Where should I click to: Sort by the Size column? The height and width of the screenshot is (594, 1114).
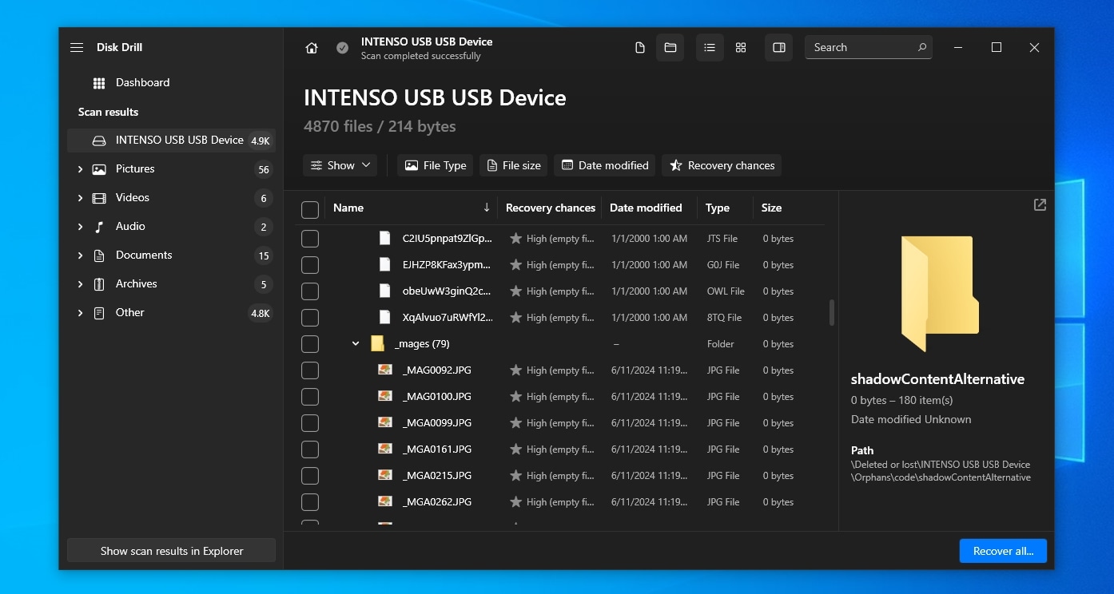click(x=771, y=208)
